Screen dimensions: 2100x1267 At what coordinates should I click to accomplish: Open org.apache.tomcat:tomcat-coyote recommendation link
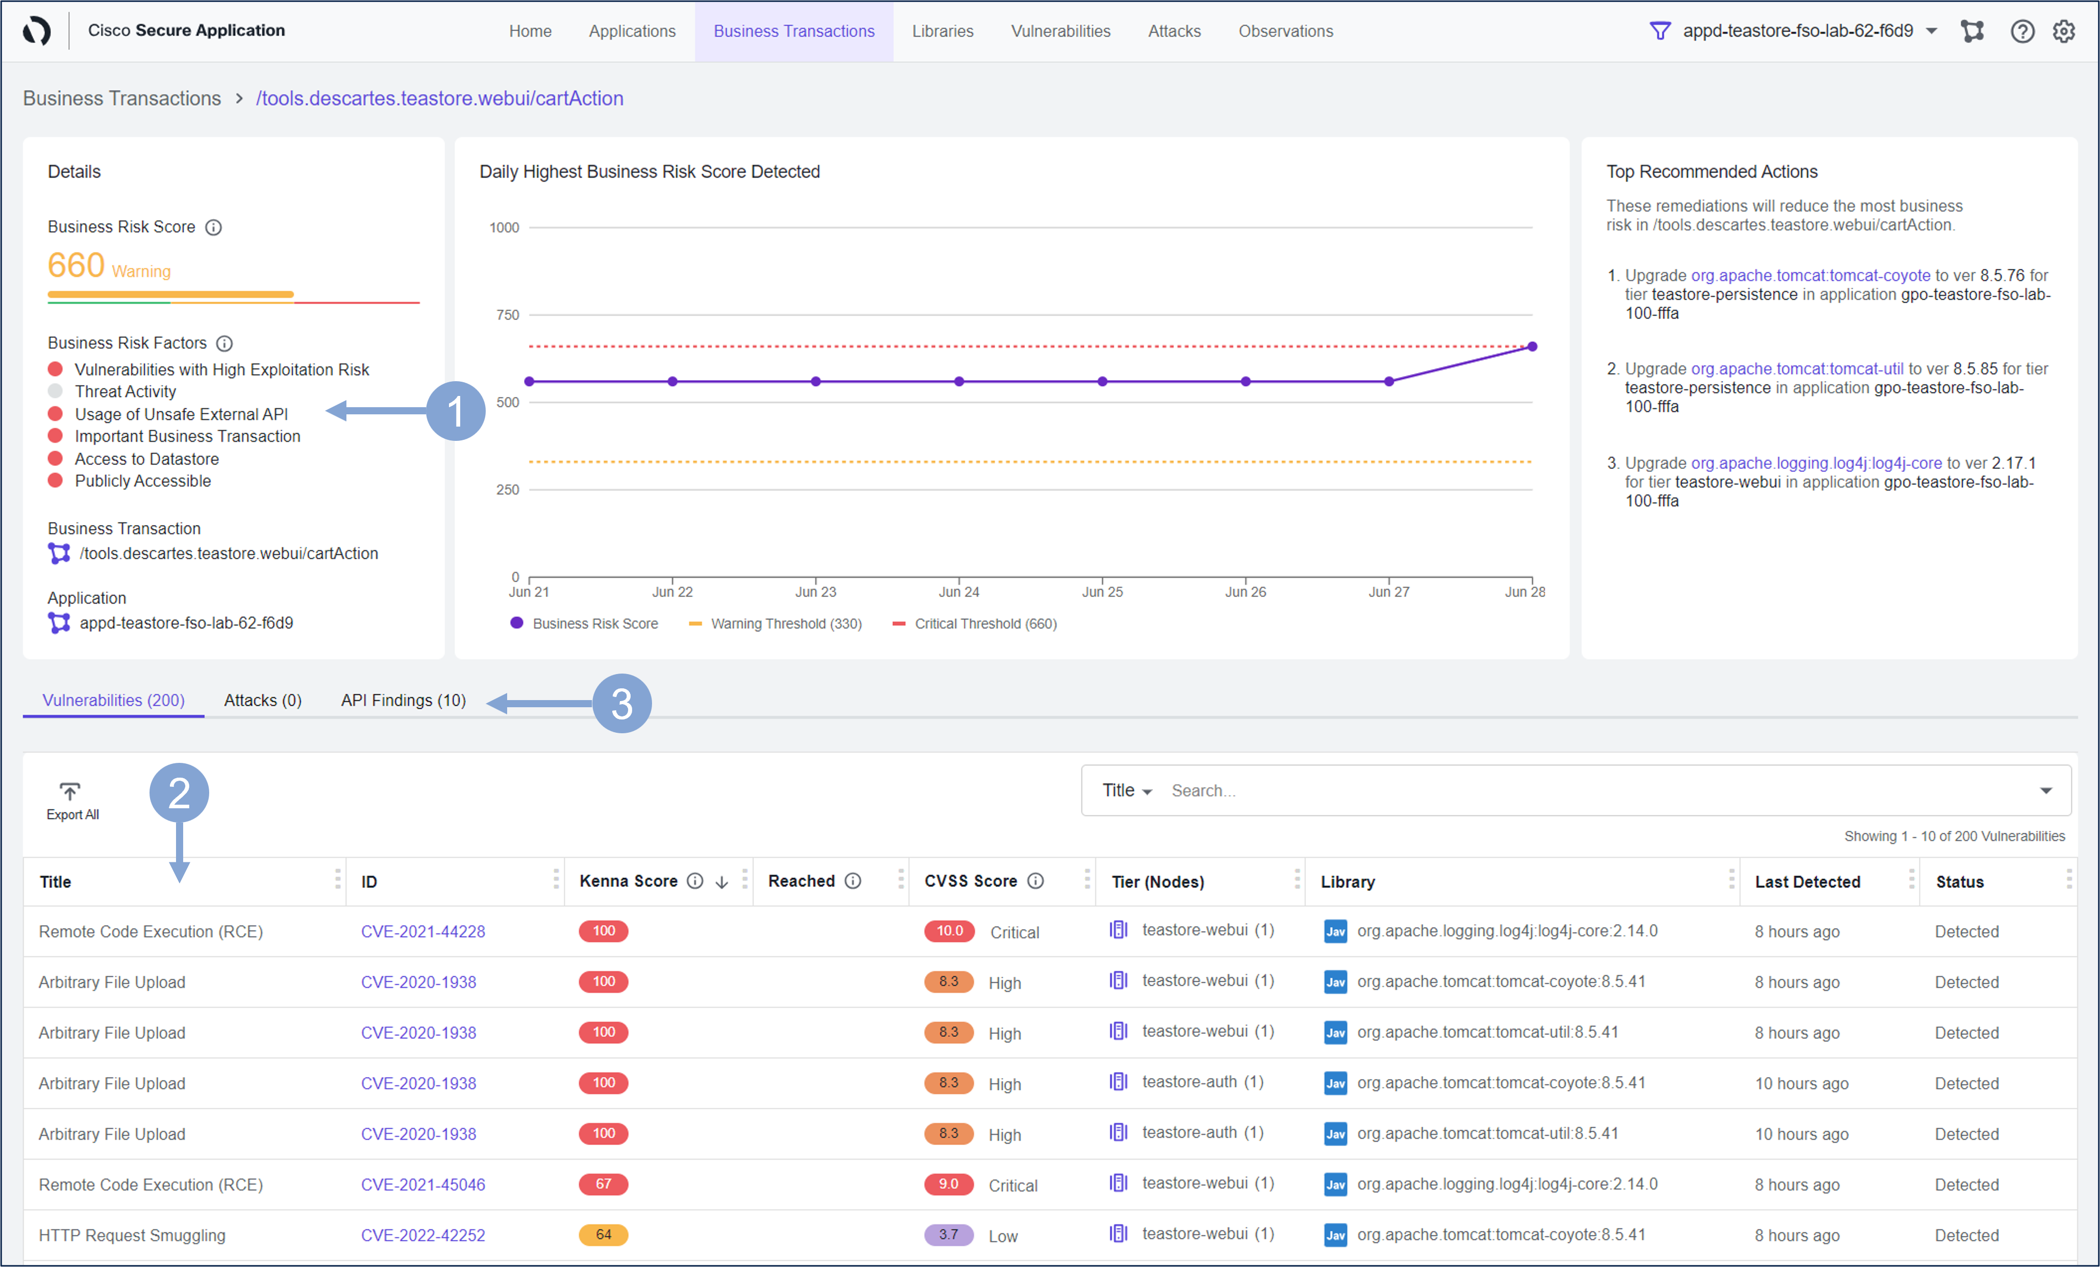[x=1810, y=276]
